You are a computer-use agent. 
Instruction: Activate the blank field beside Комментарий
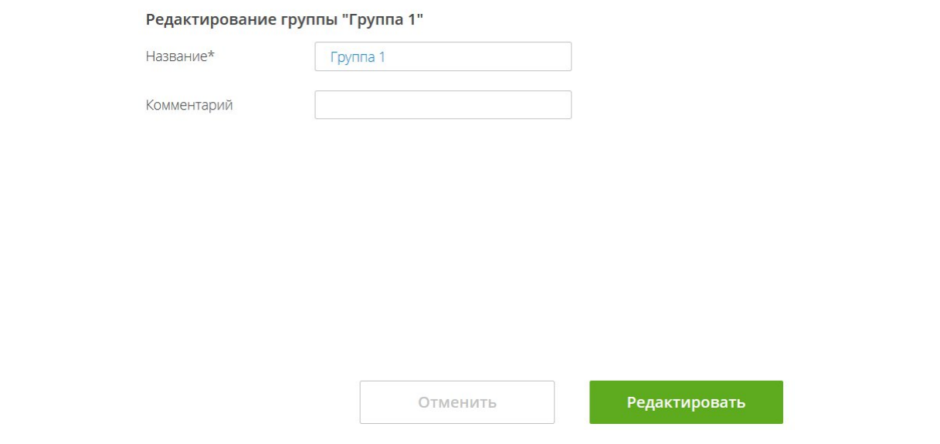(x=443, y=105)
